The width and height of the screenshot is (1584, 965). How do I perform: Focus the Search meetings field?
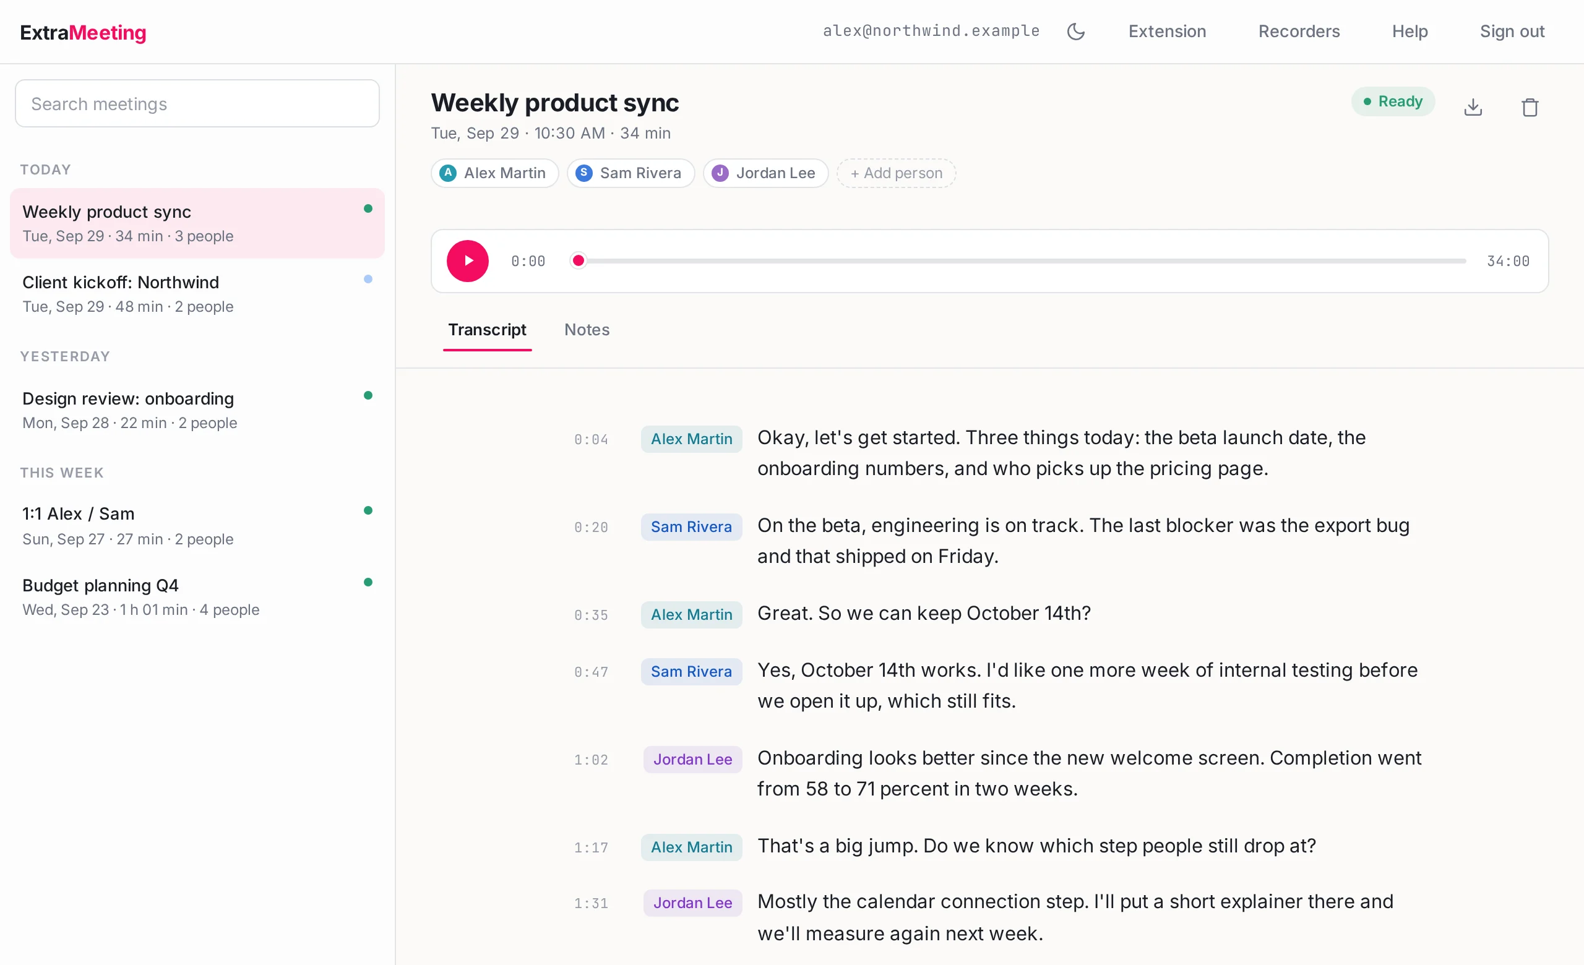pyautogui.click(x=197, y=103)
